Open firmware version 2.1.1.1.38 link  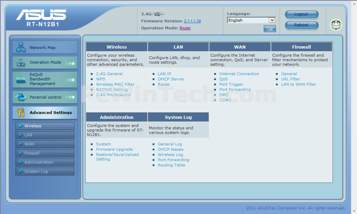pos(192,21)
